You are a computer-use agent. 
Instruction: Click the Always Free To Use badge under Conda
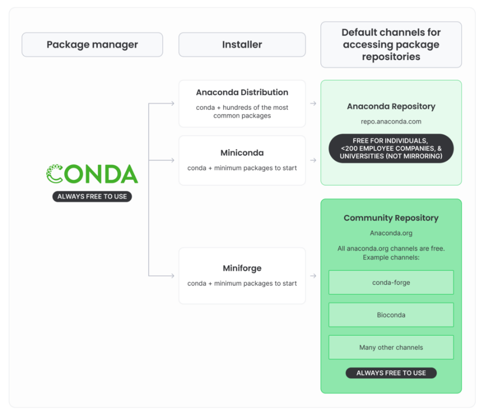pos(92,196)
